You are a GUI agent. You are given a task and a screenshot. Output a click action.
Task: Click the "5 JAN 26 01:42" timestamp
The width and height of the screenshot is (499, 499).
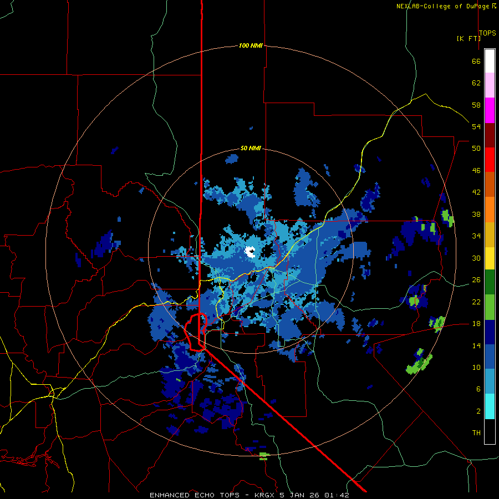tap(314, 495)
